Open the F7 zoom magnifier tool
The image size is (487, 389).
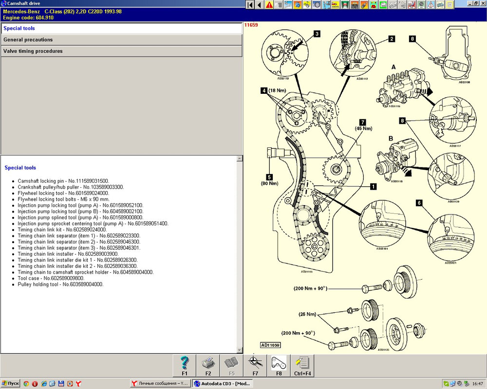point(255,366)
